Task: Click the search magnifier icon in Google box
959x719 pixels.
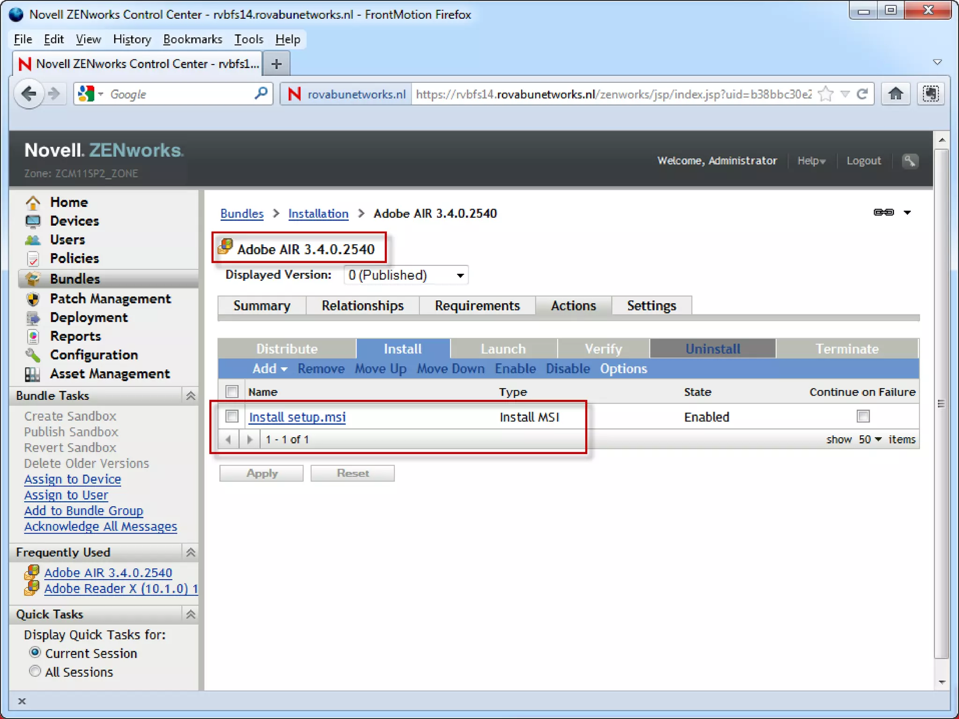Action: [x=261, y=94]
